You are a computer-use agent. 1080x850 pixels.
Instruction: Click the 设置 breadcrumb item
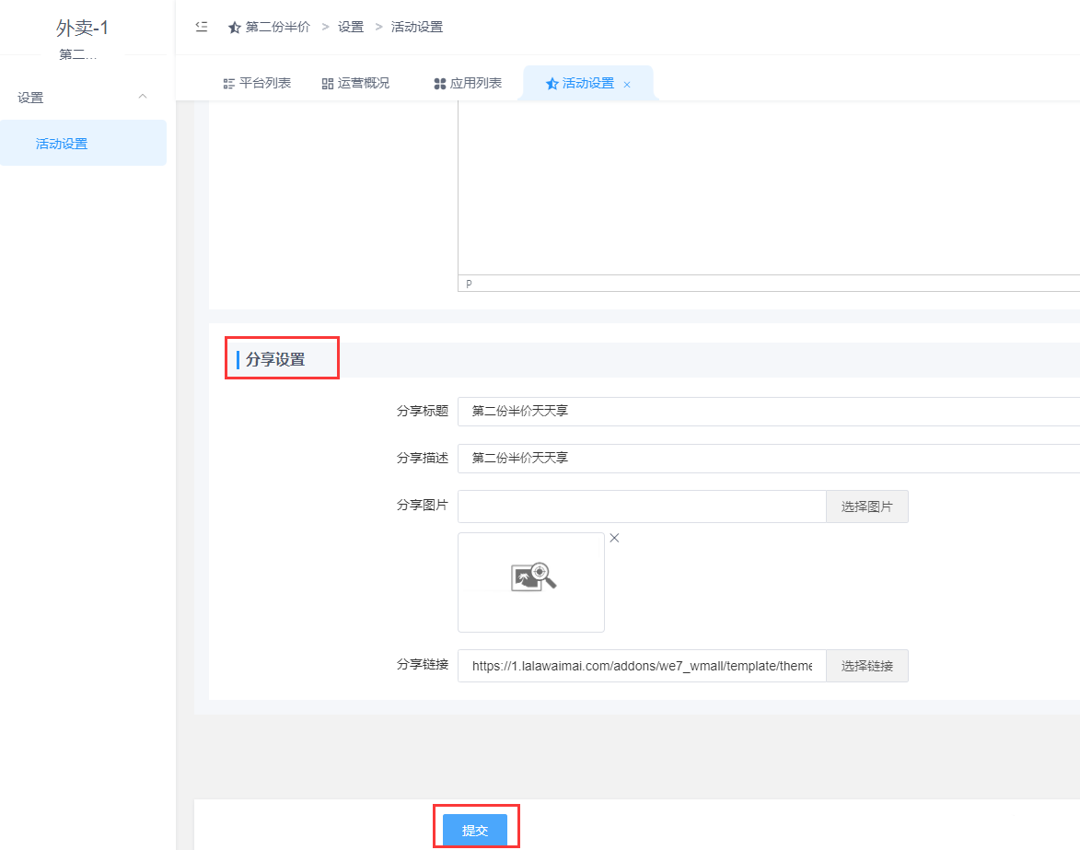(351, 27)
